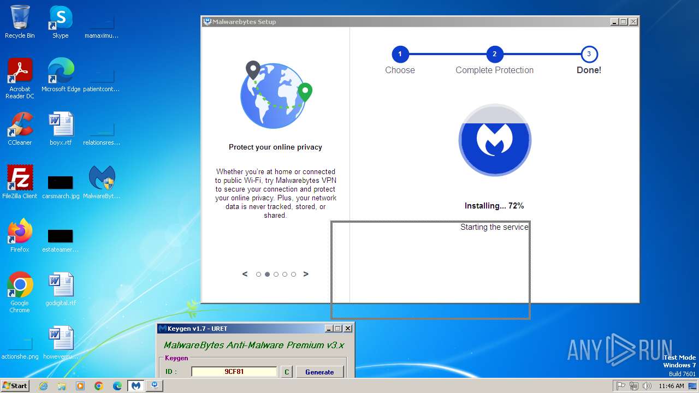Launch Skype from the desktop
This screenshot has width=699, height=393.
[61, 22]
